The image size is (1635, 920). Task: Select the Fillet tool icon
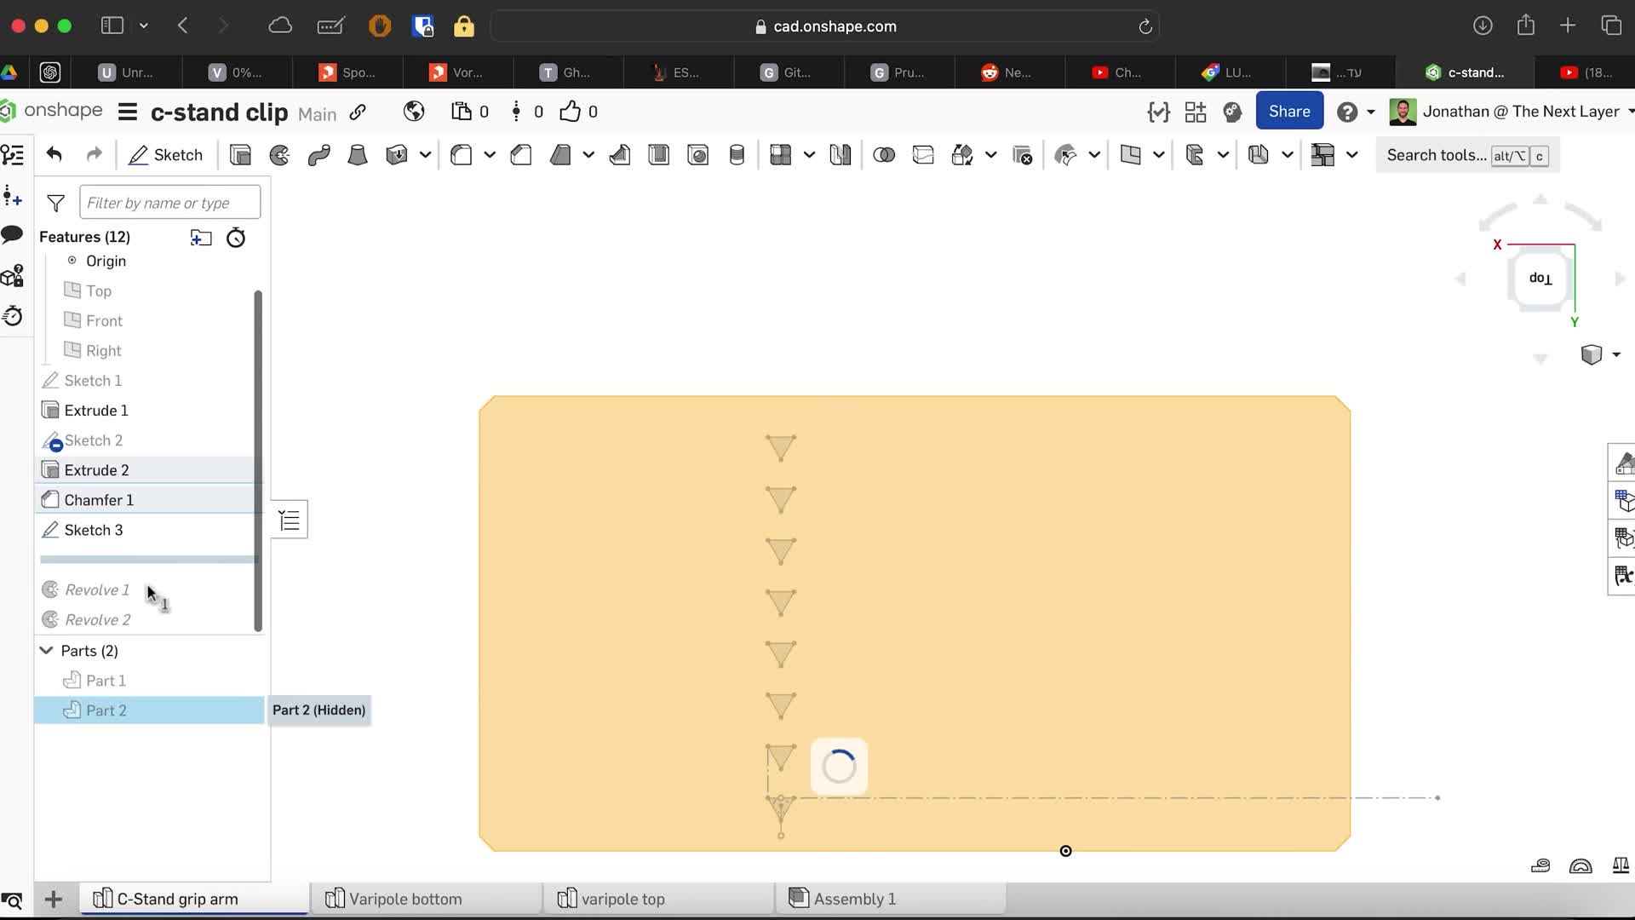[461, 155]
